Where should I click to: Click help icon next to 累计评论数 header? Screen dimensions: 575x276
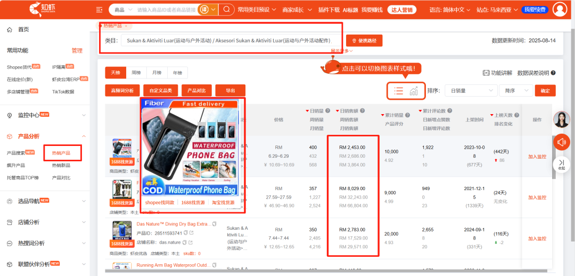449,111
